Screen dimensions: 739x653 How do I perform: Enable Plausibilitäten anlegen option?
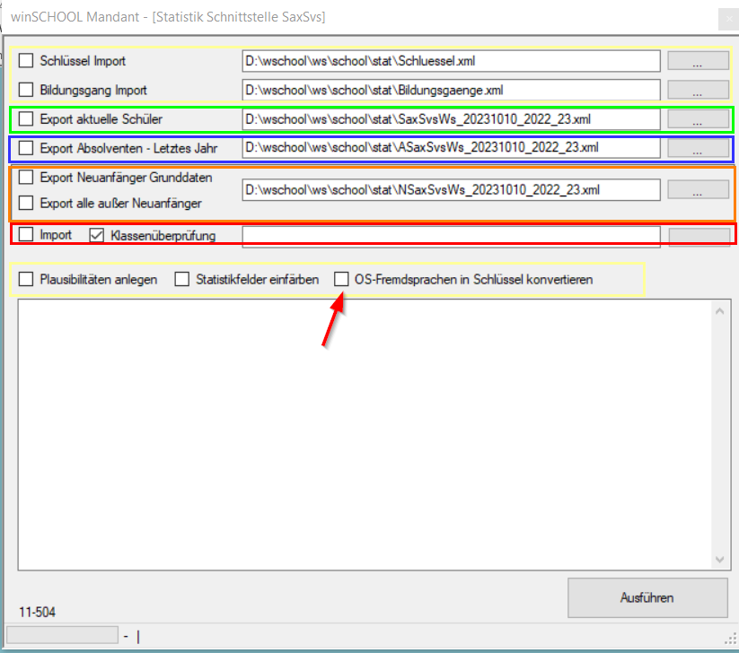(26, 279)
